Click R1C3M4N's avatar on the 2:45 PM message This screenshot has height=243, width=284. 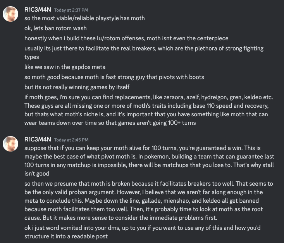click(10, 144)
